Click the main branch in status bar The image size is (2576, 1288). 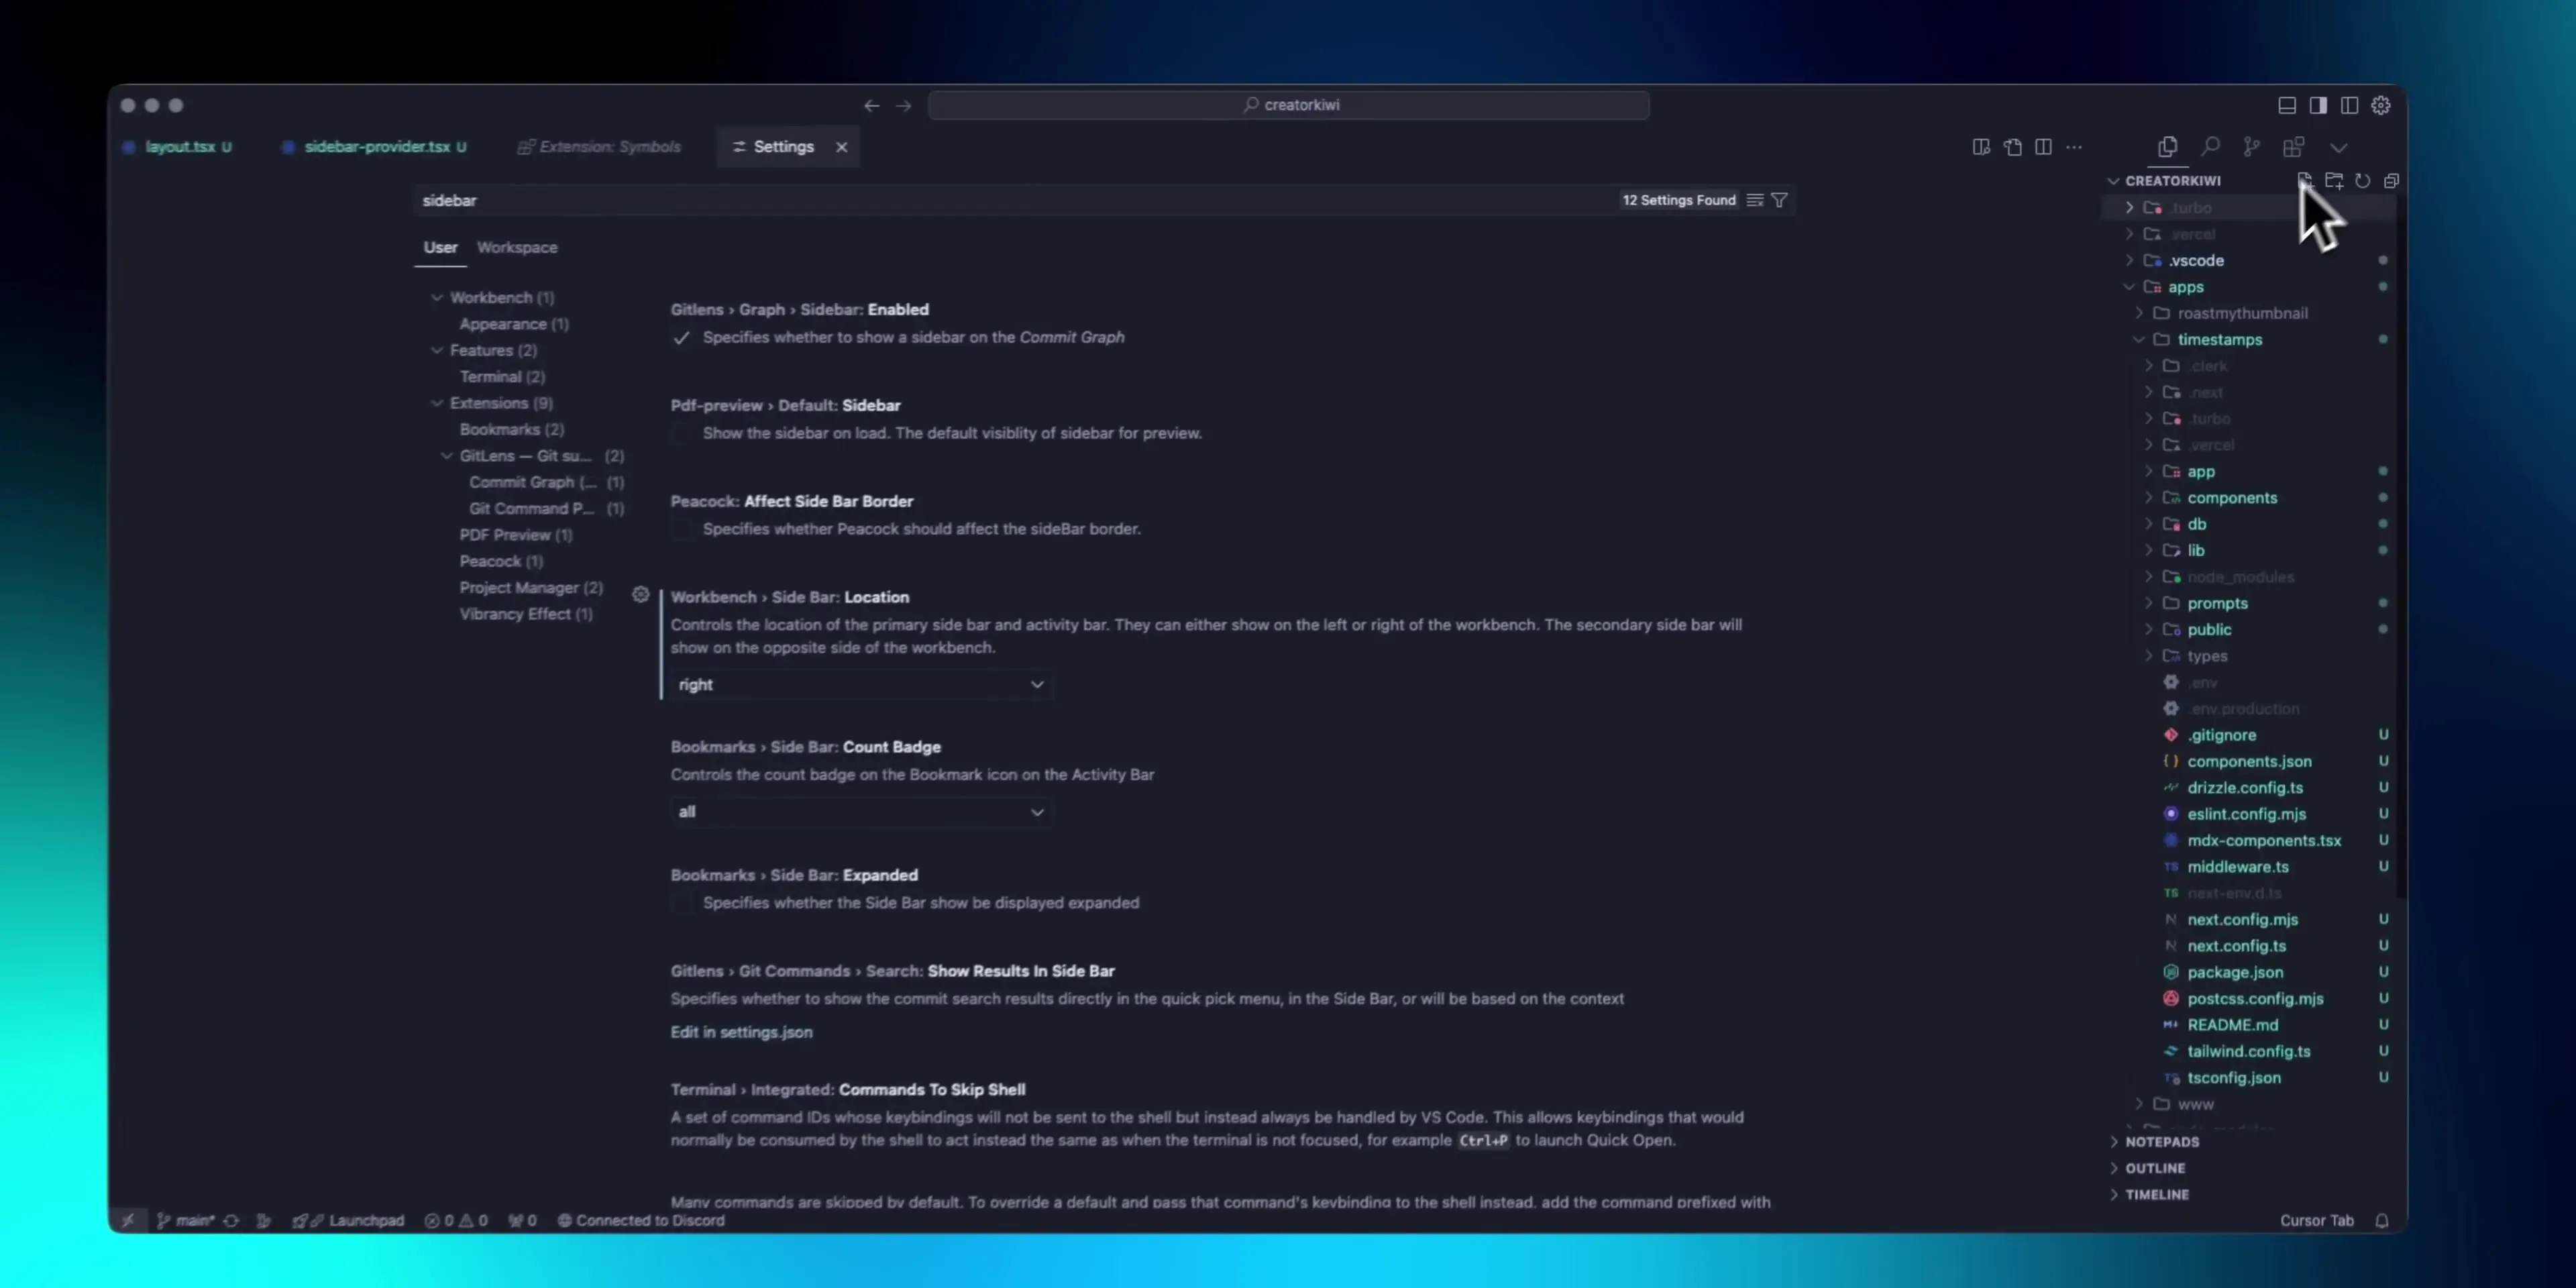click(186, 1220)
